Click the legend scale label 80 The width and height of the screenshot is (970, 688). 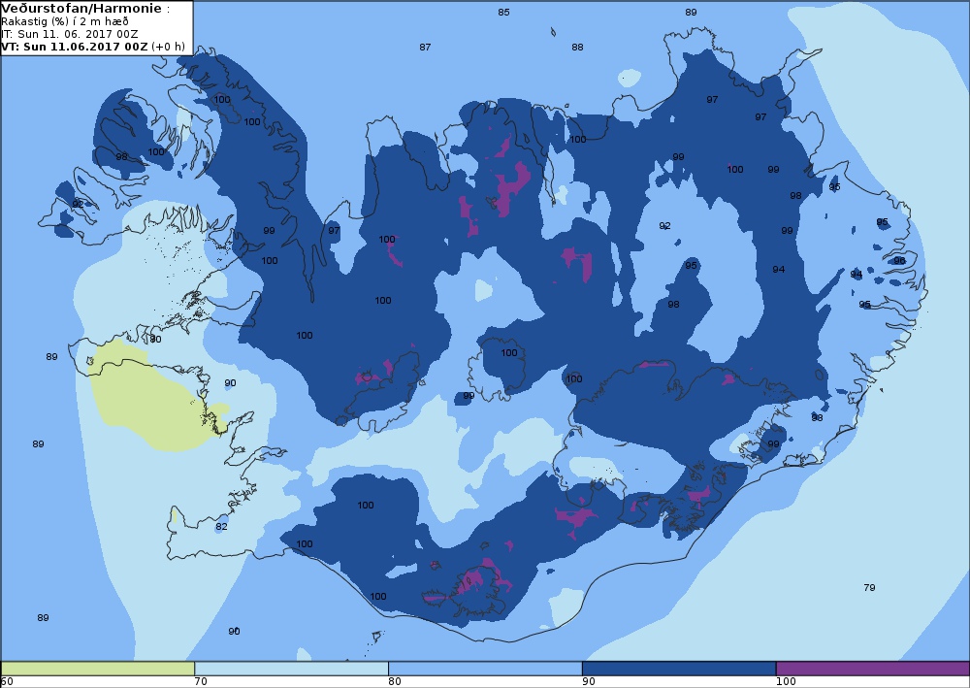pos(395,682)
